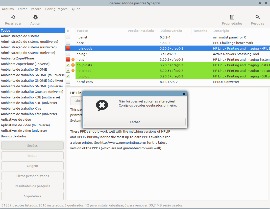The height and width of the screenshot is (209, 270).
Task: Select Administração do sistema (restricted)
Action: (x=33, y=47)
